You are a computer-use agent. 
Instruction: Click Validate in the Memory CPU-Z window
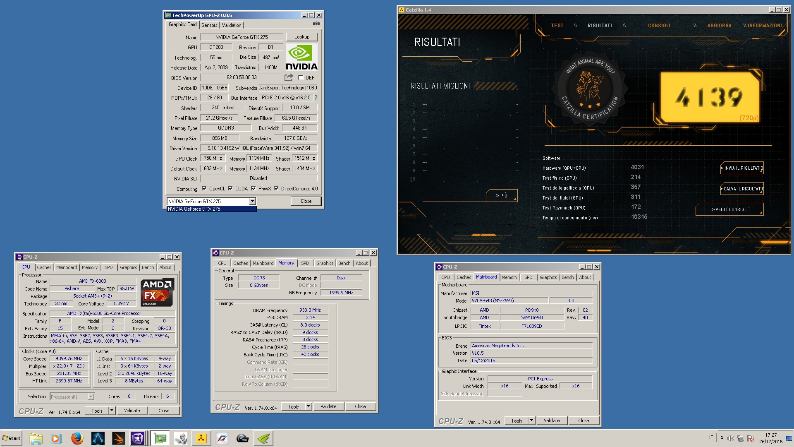coord(328,406)
